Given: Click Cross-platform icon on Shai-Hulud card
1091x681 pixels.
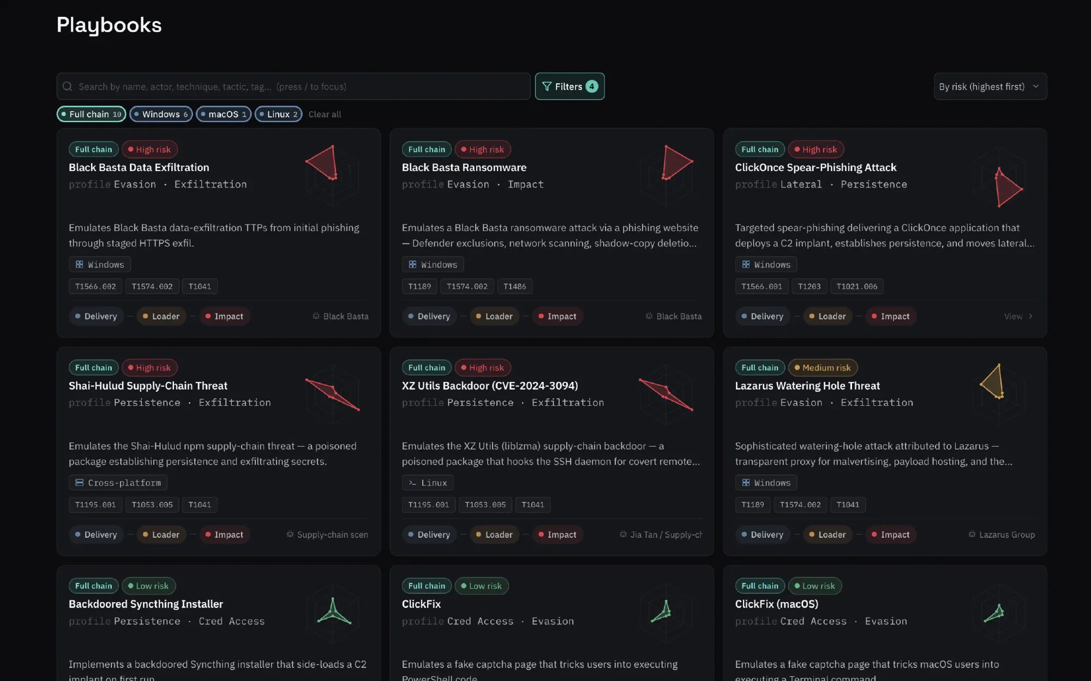Looking at the screenshot, I should click(80, 483).
